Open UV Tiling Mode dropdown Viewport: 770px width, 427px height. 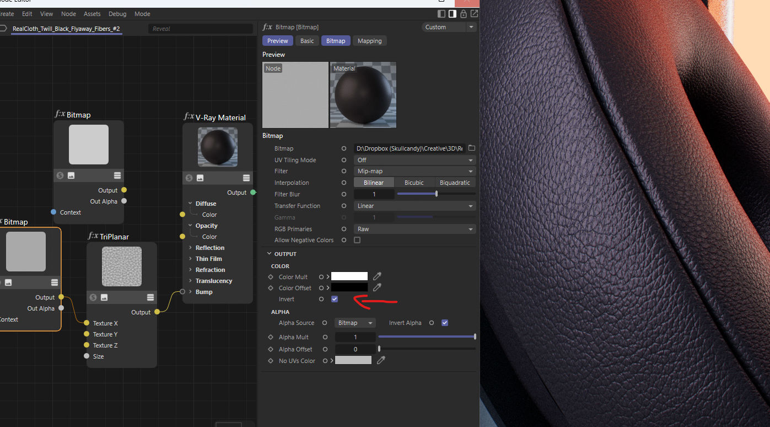click(414, 160)
